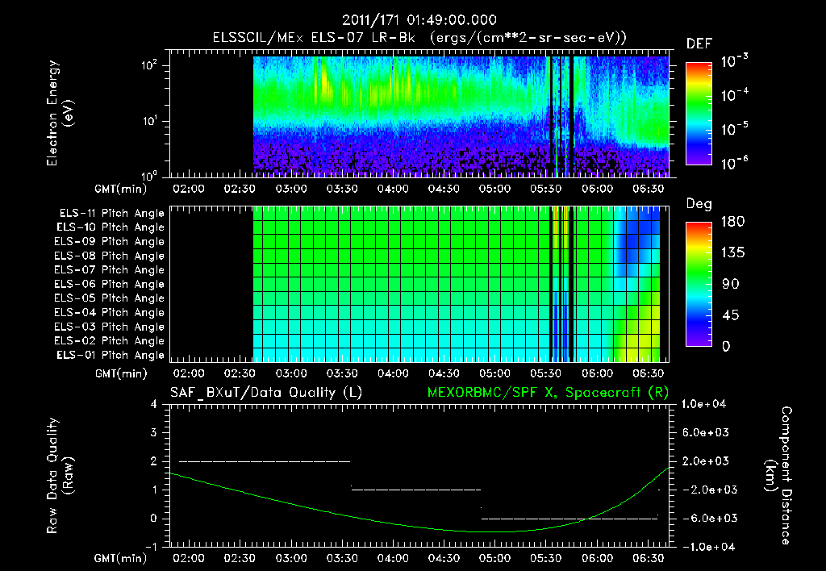Viewport: 826px width, 571px height.
Task: Select the ELS-07 Pitch Angle row label
Action: 110,270
